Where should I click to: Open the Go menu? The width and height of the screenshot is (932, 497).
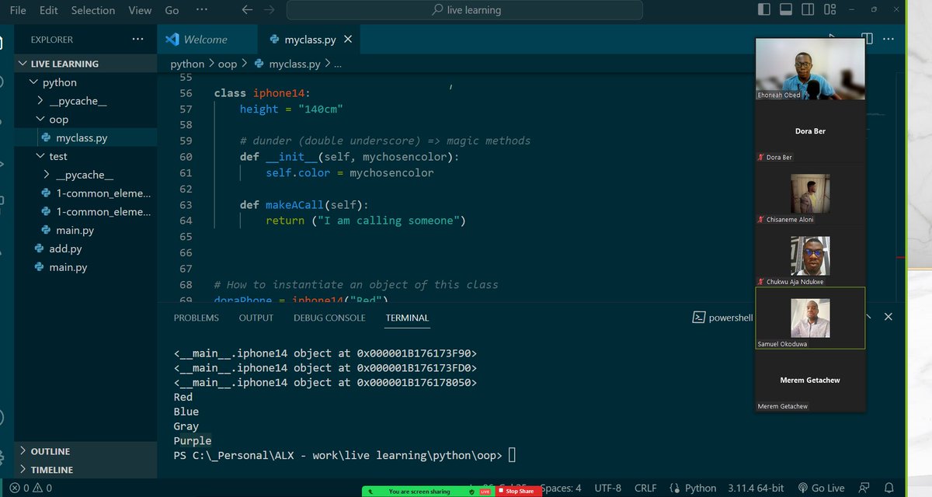(172, 10)
